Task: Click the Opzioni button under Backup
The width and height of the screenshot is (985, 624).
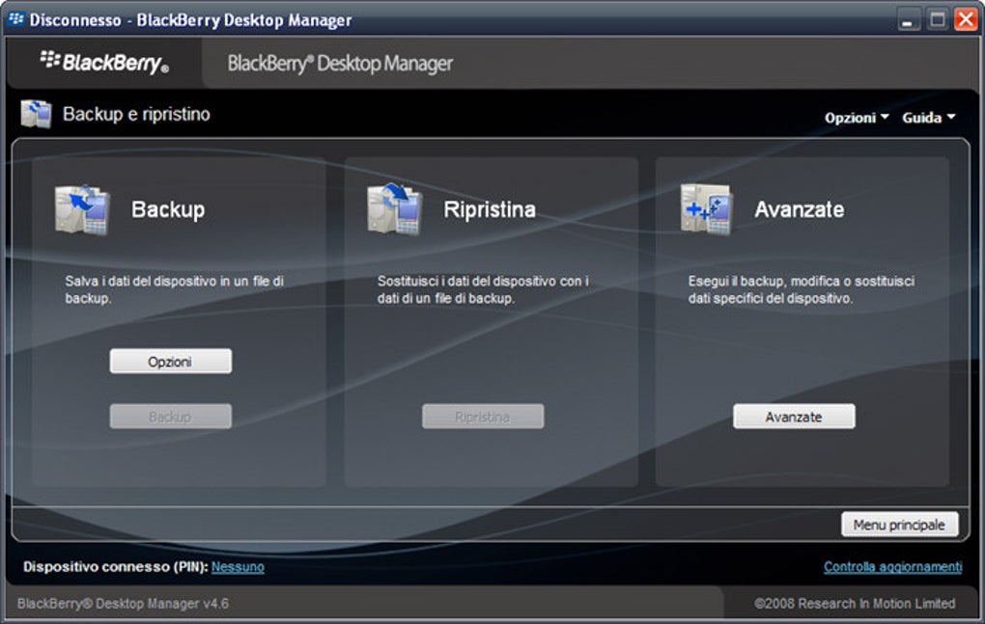Action: coord(170,362)
